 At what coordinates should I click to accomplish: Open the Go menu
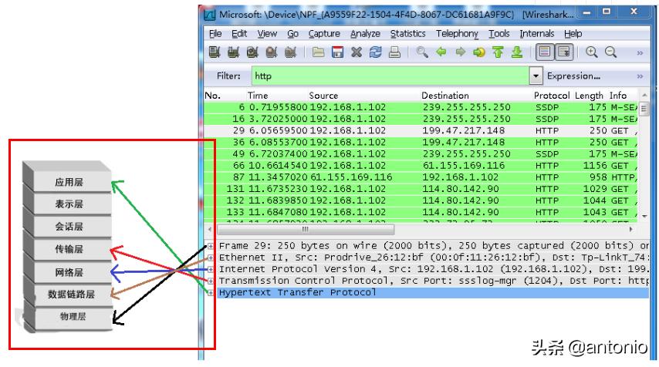293,34
